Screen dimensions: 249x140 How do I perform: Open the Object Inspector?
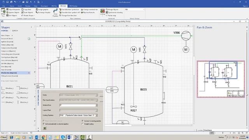(x=13, y=9)
